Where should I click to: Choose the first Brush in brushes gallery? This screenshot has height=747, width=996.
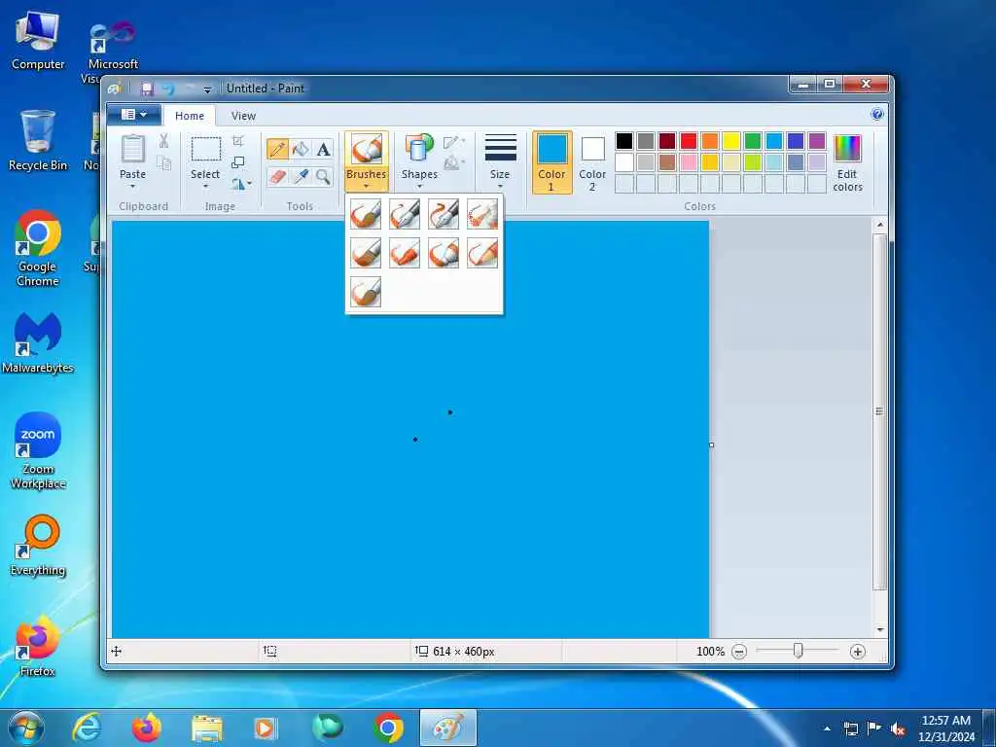(366, 214)
